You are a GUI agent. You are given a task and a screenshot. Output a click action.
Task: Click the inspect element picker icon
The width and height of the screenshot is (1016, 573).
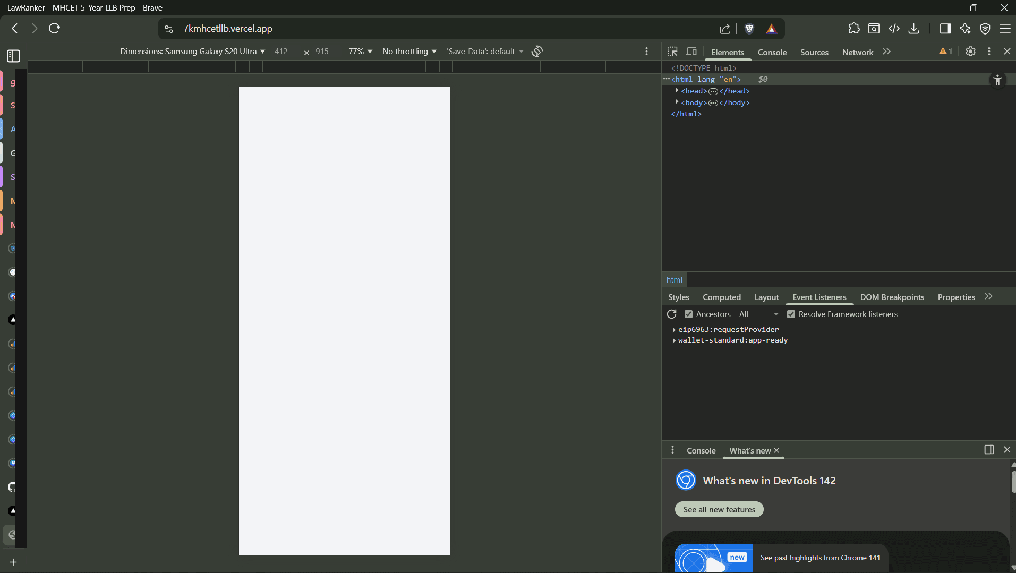click(x=672, y=52)
